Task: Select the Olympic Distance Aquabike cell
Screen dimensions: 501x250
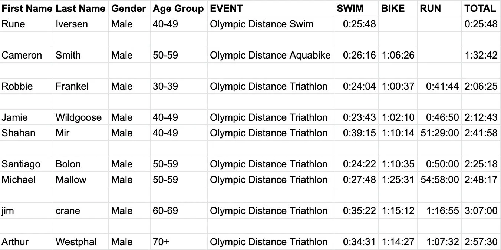Action: [x=270, y=56]
